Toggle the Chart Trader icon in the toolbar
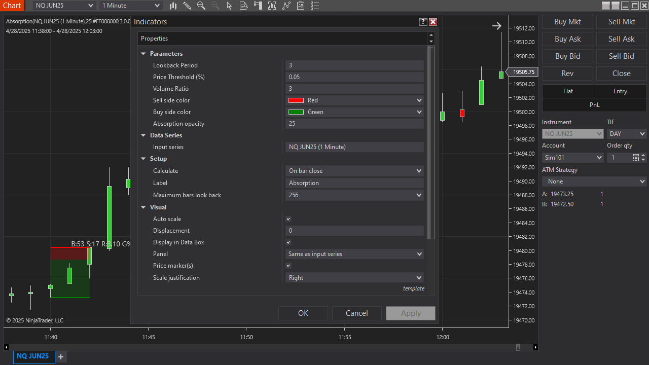 pyautogui.click(x=258, y=6)
